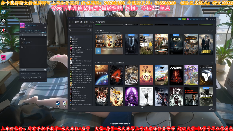Image resolution: width=233 pixels, height=131 pixels.
Task: Open the top desktop shortcut icon
Action: click(3, 13)
